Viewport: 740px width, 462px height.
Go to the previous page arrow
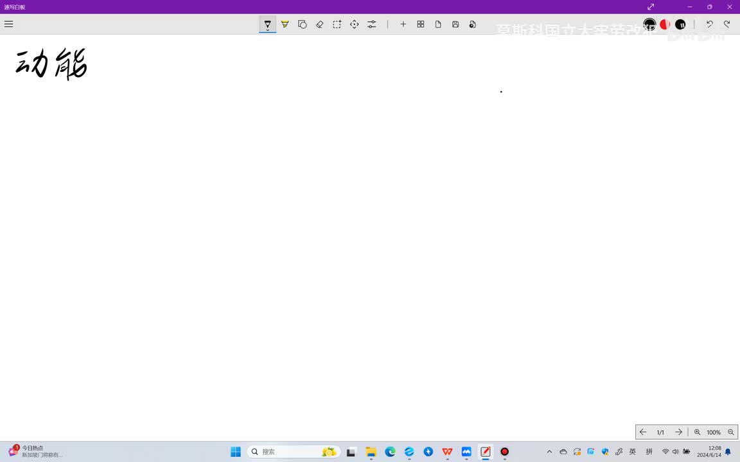(643, 432)
